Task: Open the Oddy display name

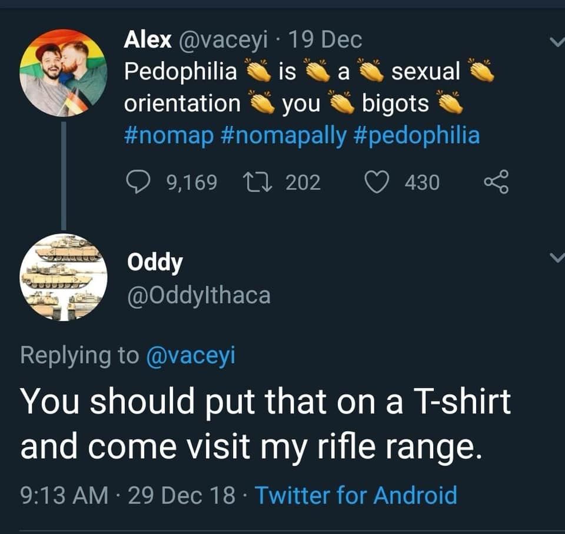Action: (x=155, y=262)
